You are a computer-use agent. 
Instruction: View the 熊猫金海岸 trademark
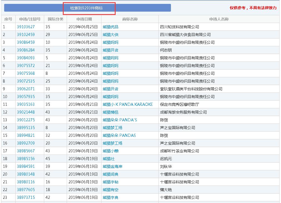pyautogui.click(x=112, y=166)
